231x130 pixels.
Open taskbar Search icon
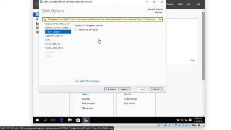(45, 120)
